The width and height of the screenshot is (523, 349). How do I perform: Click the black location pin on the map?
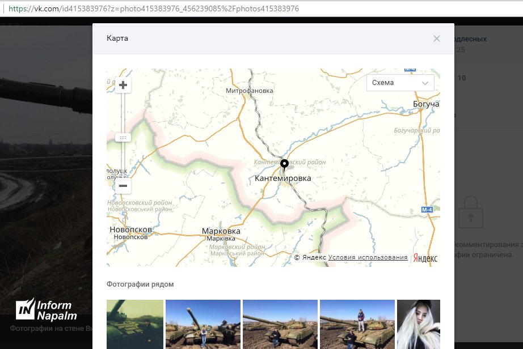(x=284, y=165)
